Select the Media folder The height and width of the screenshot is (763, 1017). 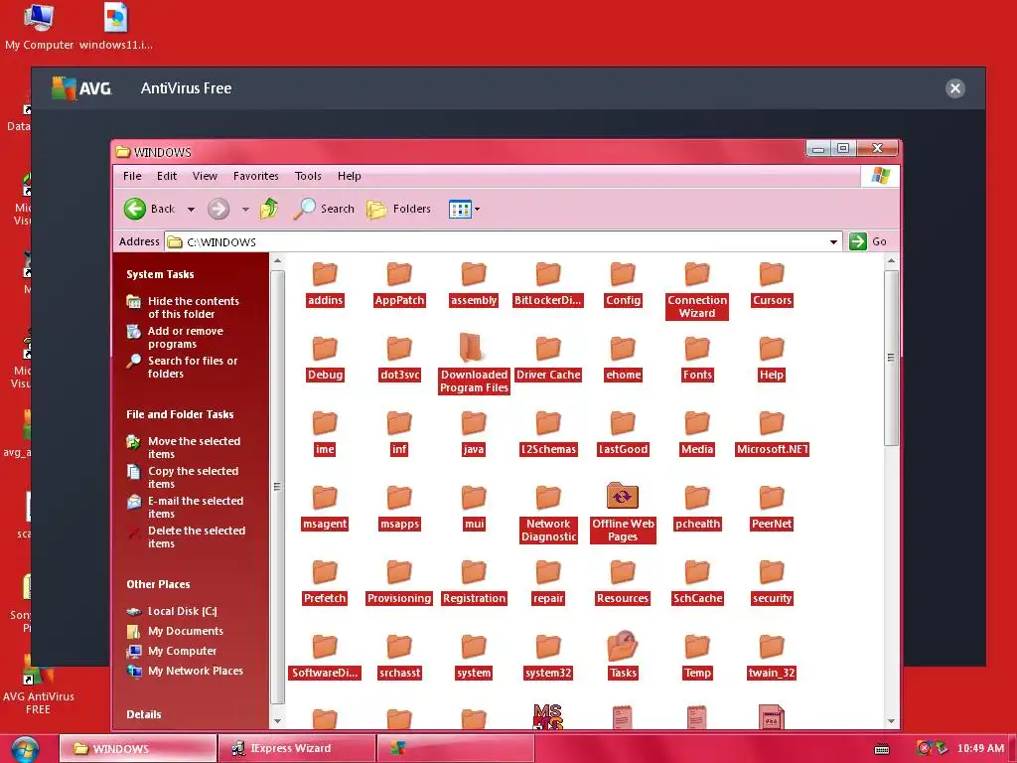coord(697,433)
